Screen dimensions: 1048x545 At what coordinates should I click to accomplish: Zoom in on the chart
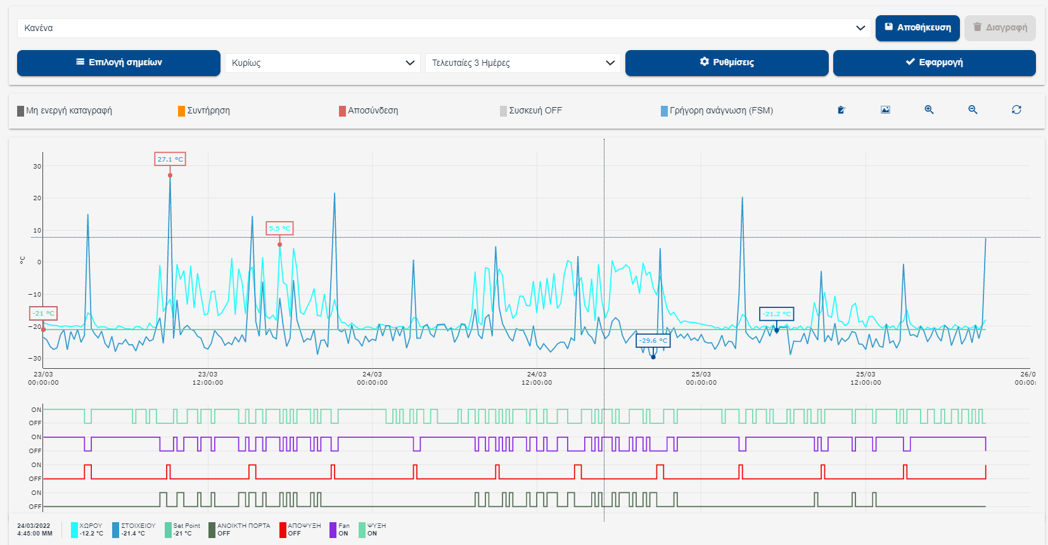[x=929, y=110]
